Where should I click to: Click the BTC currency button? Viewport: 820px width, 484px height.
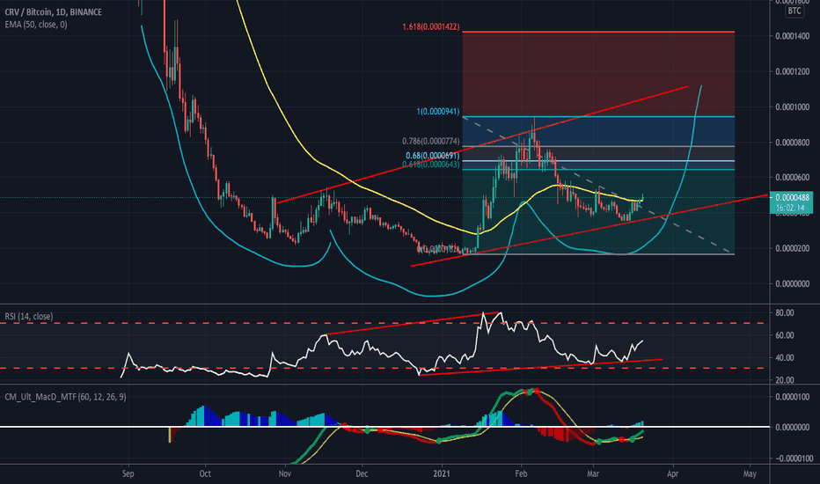794,11
